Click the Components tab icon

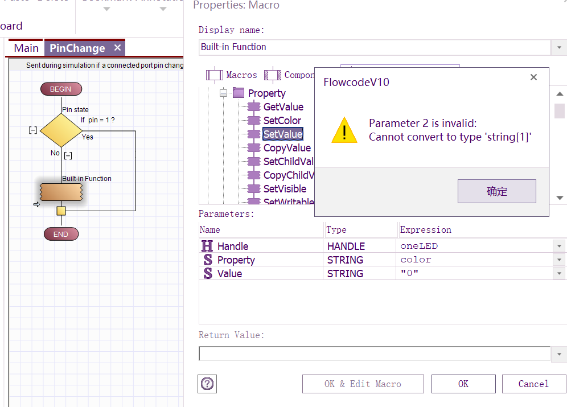click(272, 75)
